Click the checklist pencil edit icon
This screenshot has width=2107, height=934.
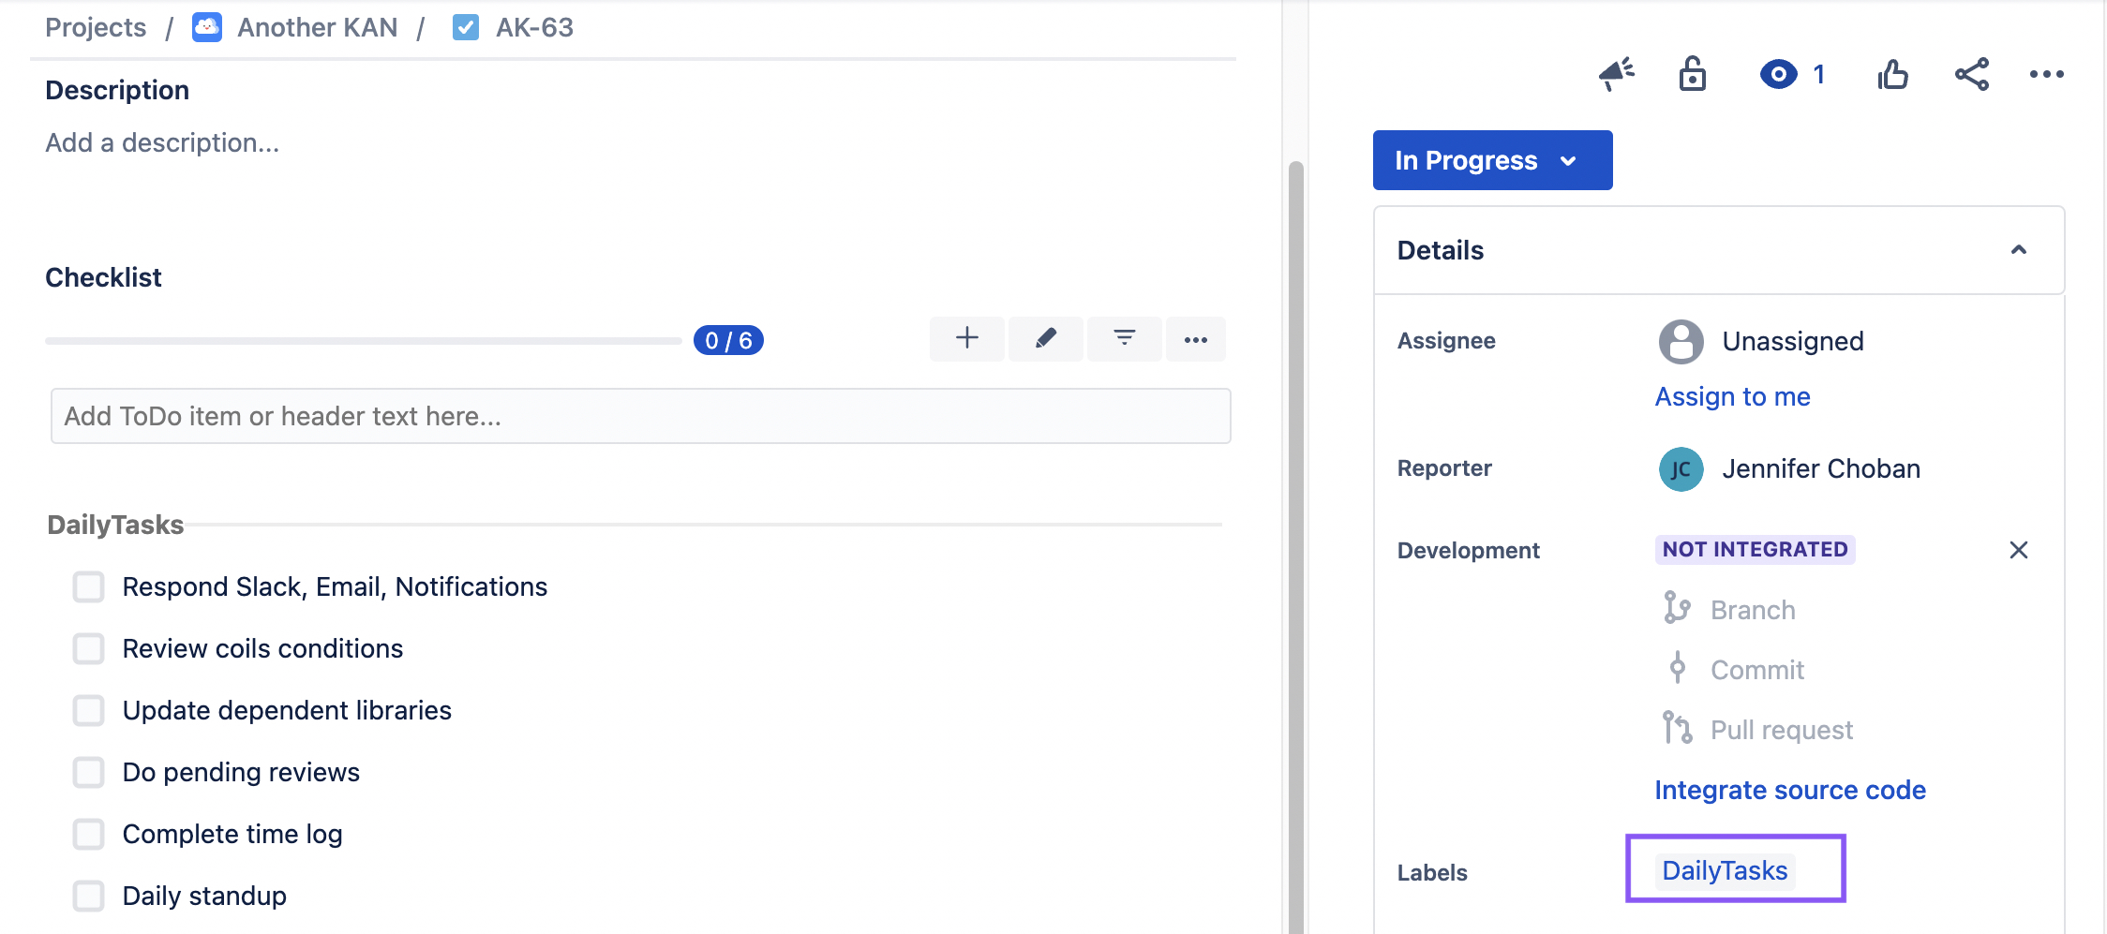[1046, 339]
